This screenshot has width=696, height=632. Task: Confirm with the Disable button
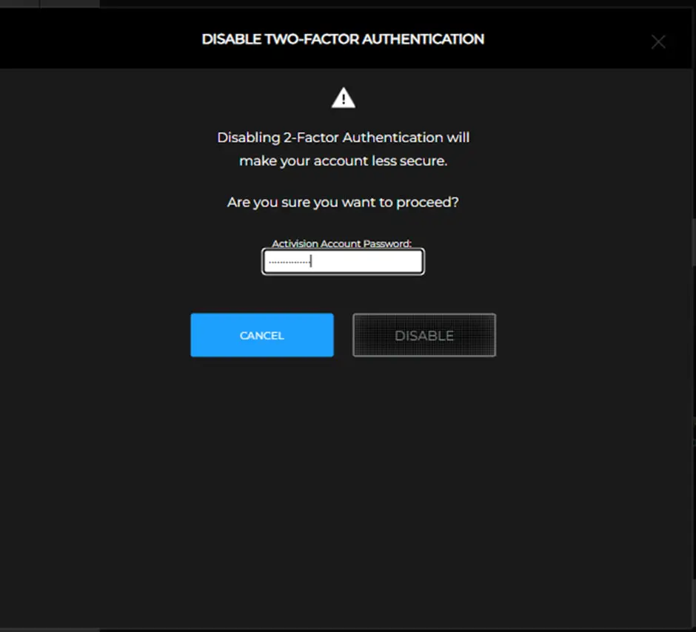pyautogui.click(x=424, y=335)
